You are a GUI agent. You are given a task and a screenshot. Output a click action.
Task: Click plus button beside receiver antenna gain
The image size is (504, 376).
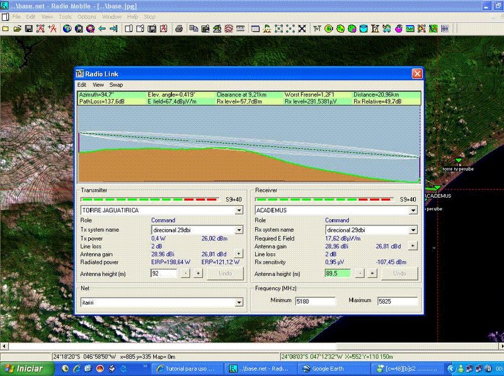413,246
